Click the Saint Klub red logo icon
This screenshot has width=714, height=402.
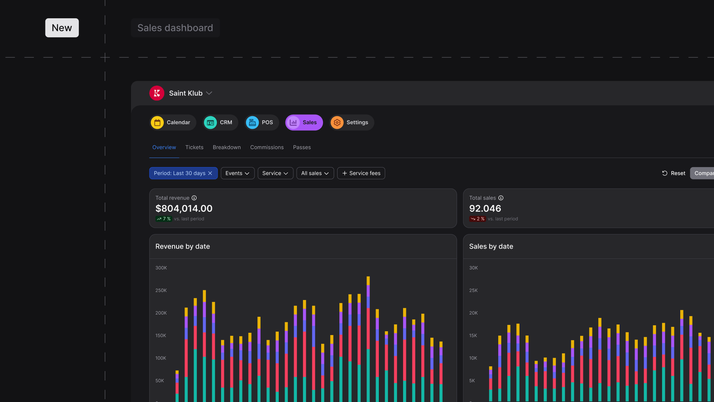tap(157, 93)
